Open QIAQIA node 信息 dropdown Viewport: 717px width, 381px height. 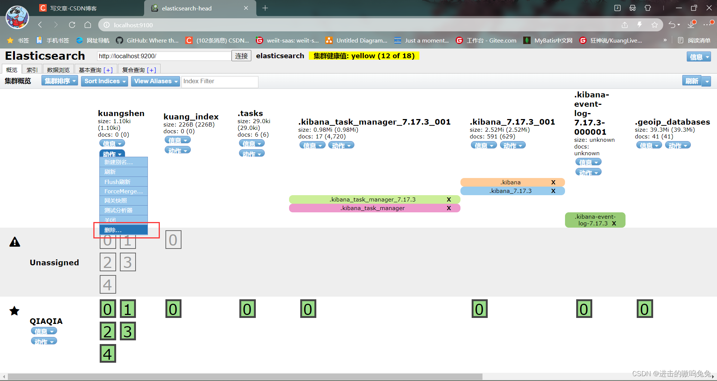(44, 331)
